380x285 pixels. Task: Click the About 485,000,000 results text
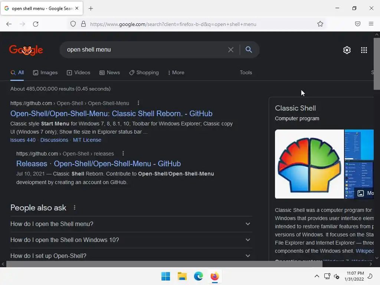[x=60, y=89]
